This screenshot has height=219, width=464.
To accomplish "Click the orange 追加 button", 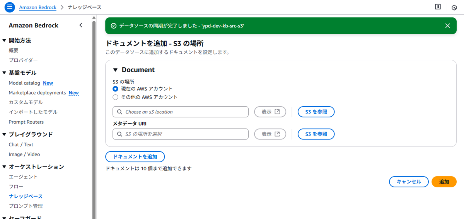I will 444,182.
